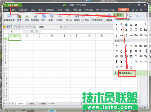The height and width of the screenshot is (112, 151).
Task: Choose 其他符号(M)... menu entry
Action: point(126,73)
